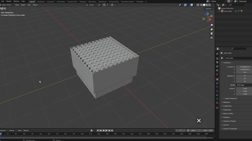Open the Texture properties tab
252x141 pixels.
click(x=217, y=108)
